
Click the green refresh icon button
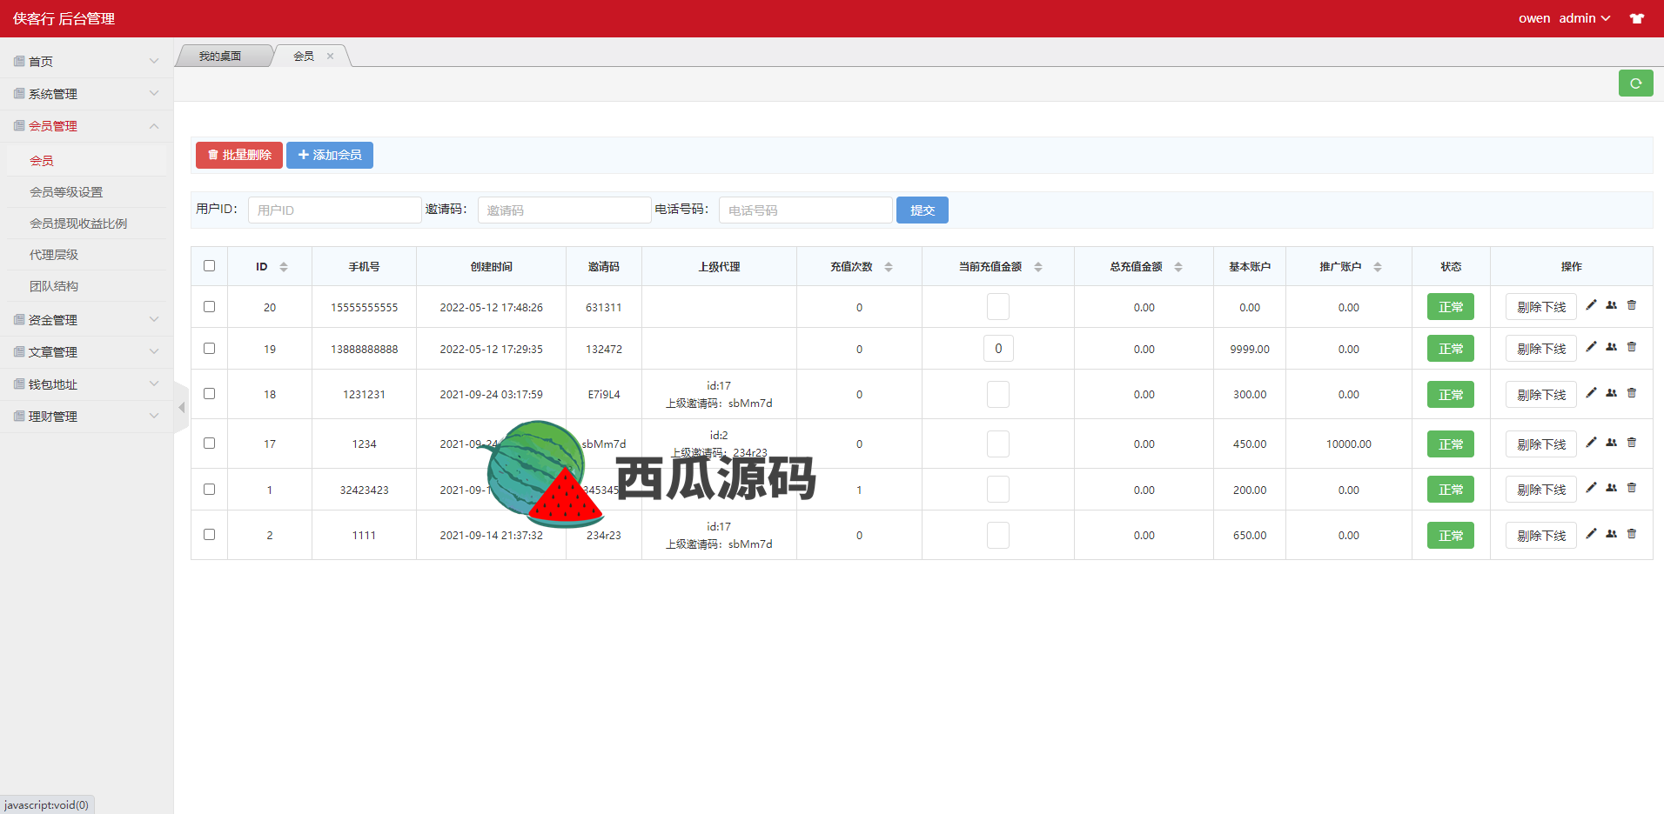(x=1635, y=83)
